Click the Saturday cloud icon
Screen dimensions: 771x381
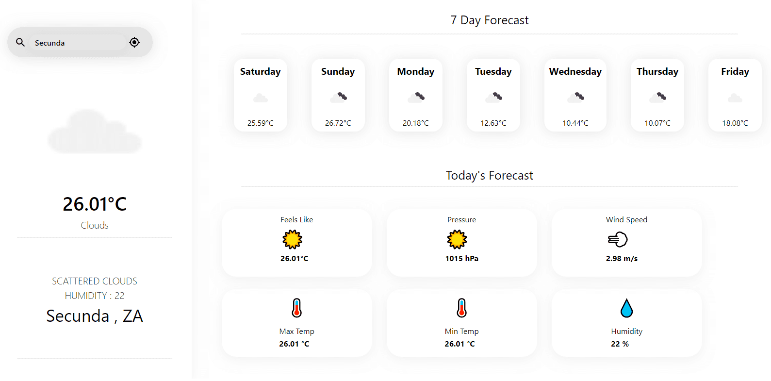(261, 98)
